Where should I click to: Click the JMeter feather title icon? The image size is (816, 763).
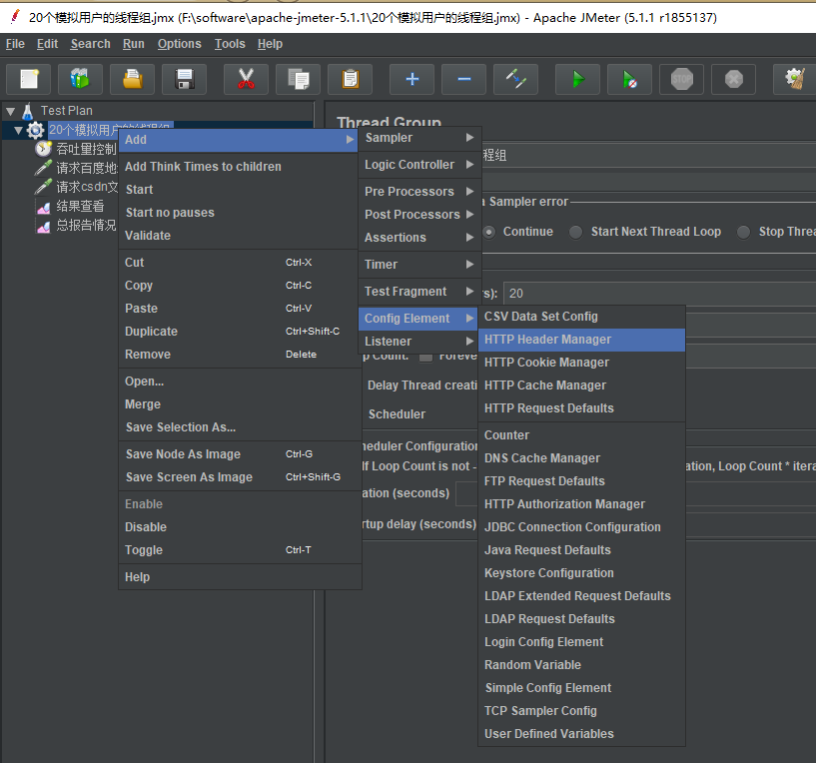[x=16, y=17]
